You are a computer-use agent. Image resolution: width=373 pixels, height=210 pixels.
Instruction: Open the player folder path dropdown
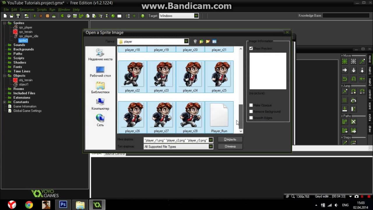[186, 41]
